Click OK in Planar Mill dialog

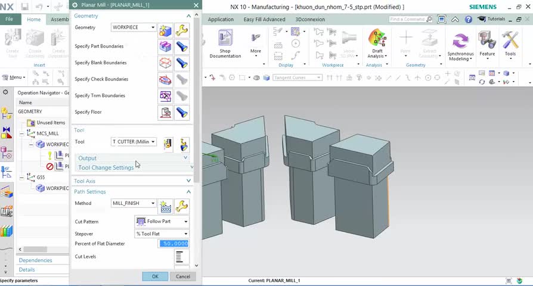pos(155,276)
